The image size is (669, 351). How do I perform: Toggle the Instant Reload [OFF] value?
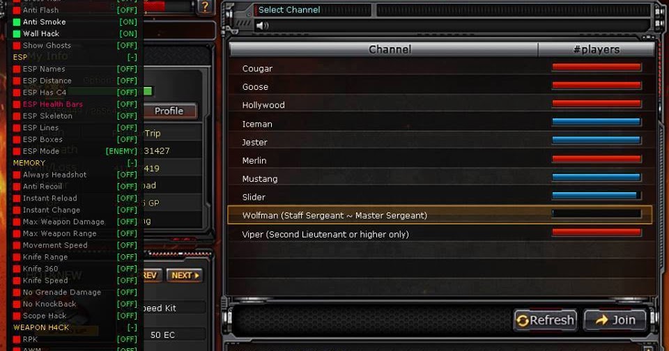(x=127, y=198)
